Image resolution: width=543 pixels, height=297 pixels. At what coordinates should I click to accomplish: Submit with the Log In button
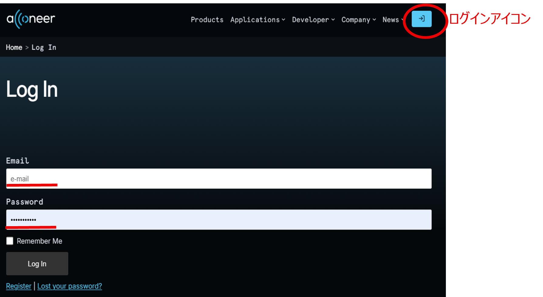tap(37, 264)
